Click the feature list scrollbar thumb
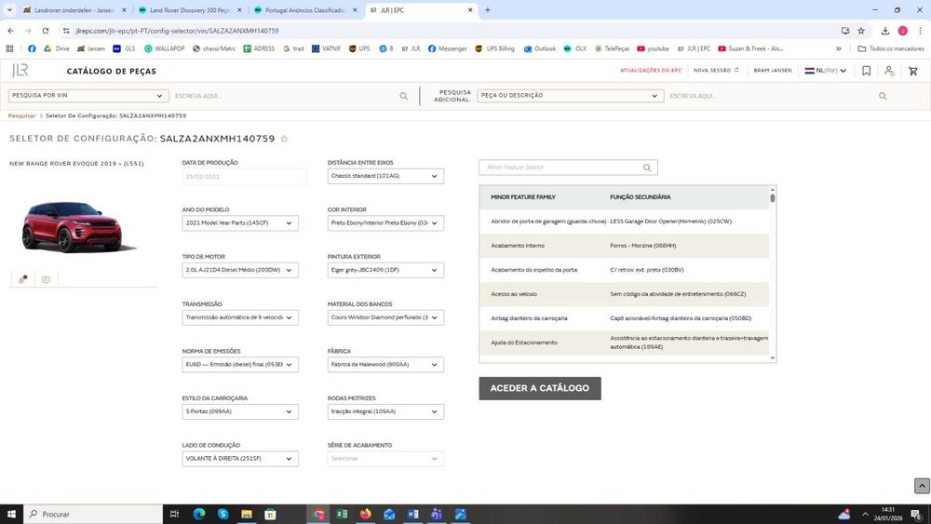The height and width of the screenshot is (524, 931). click(x=773, y=197)
